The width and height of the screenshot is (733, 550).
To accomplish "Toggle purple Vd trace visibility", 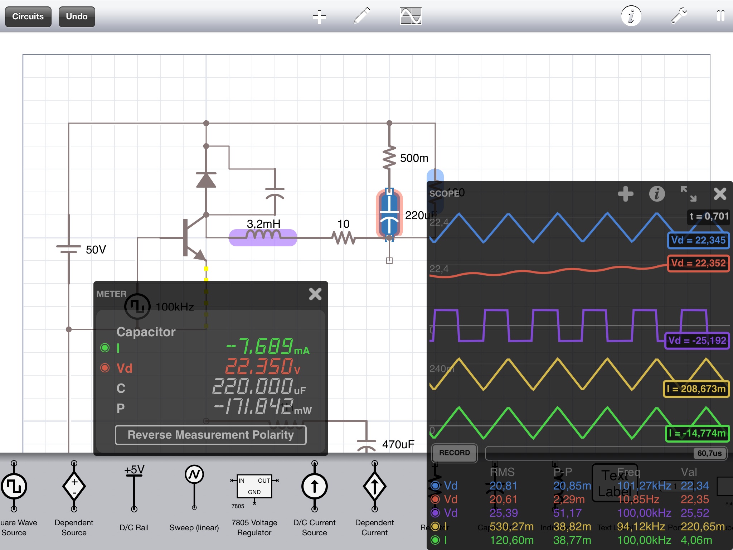I will 435,513.
